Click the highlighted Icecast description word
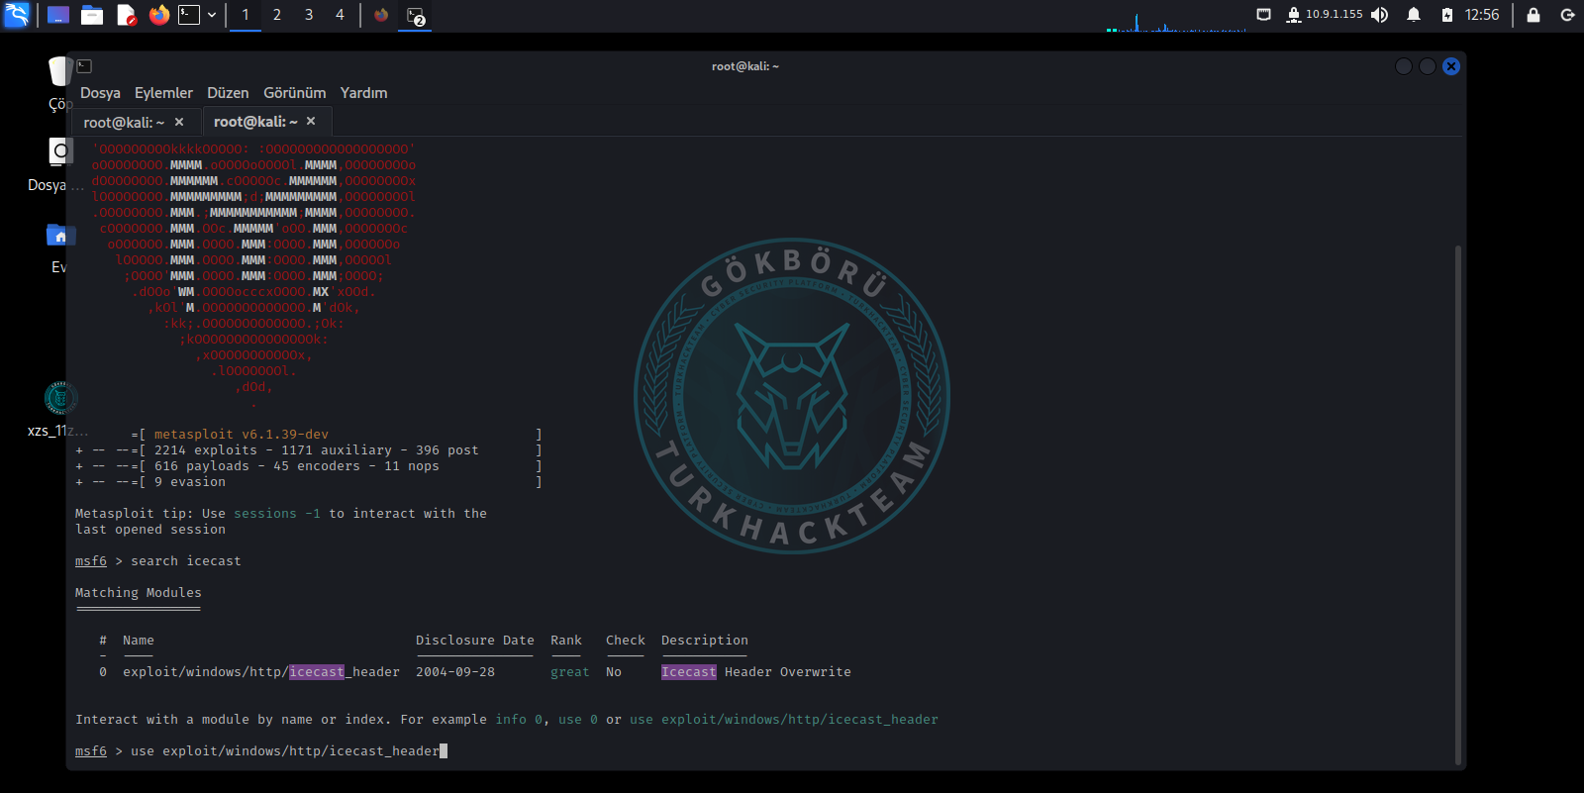Screen dimensions: 1584x793 pos(689,672)
